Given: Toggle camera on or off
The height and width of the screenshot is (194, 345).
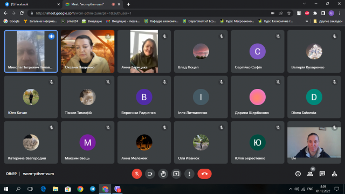Looking at the screenshot, I should coord(150,174).
